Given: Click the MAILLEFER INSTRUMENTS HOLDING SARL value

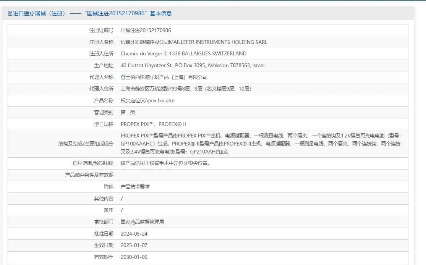Looking at the screenshot, I should pyautogui.click(x=194, y=42).
